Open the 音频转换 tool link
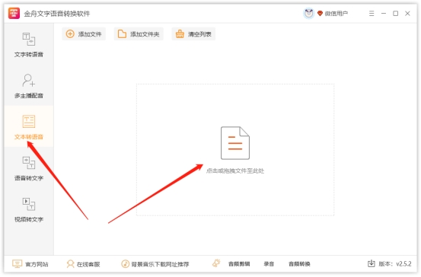 pyautogui.click(x=299, y=264)
